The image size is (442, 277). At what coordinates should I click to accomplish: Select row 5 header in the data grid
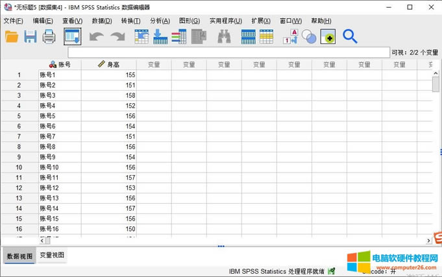click(x=19, y=115)
